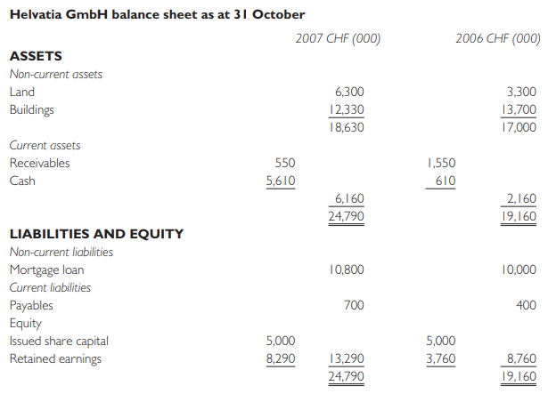
Task: Click the Receivables row label
Action: pyautogui.click(x=39, y=163)
